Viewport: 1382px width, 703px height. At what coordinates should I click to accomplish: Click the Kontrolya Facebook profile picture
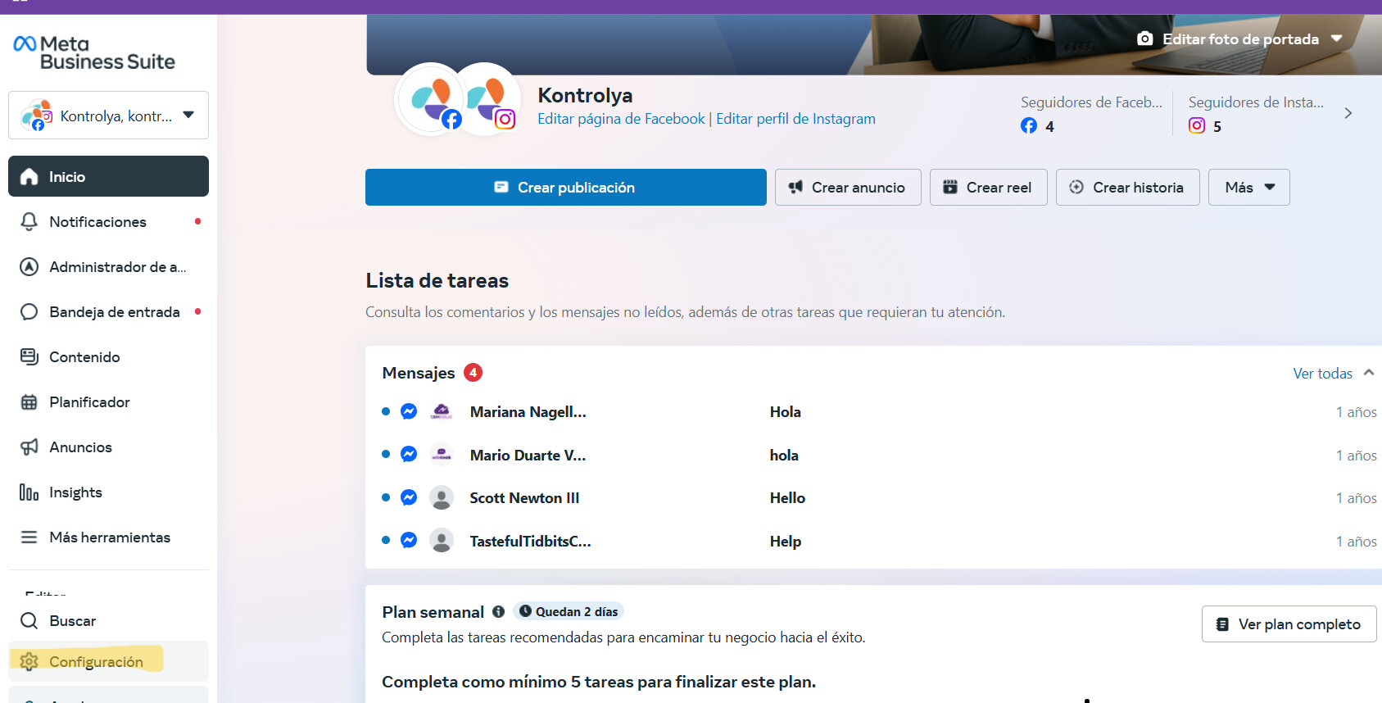tap(430, 100)
